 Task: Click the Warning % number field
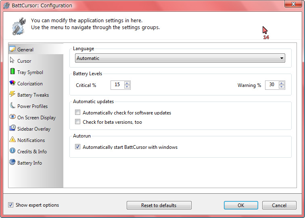[272, 85]
